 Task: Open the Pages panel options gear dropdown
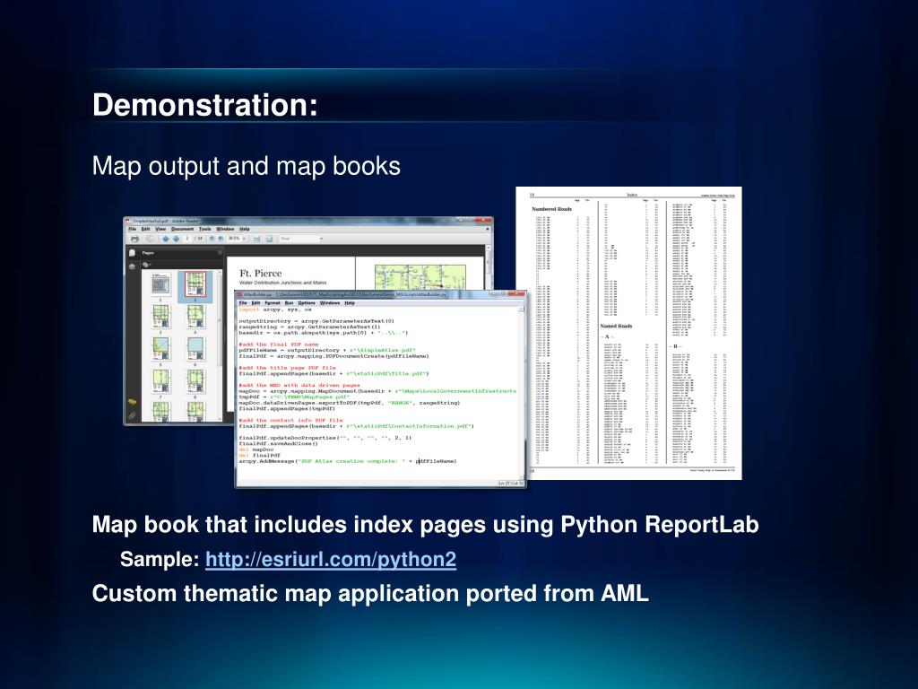point(146,265)
